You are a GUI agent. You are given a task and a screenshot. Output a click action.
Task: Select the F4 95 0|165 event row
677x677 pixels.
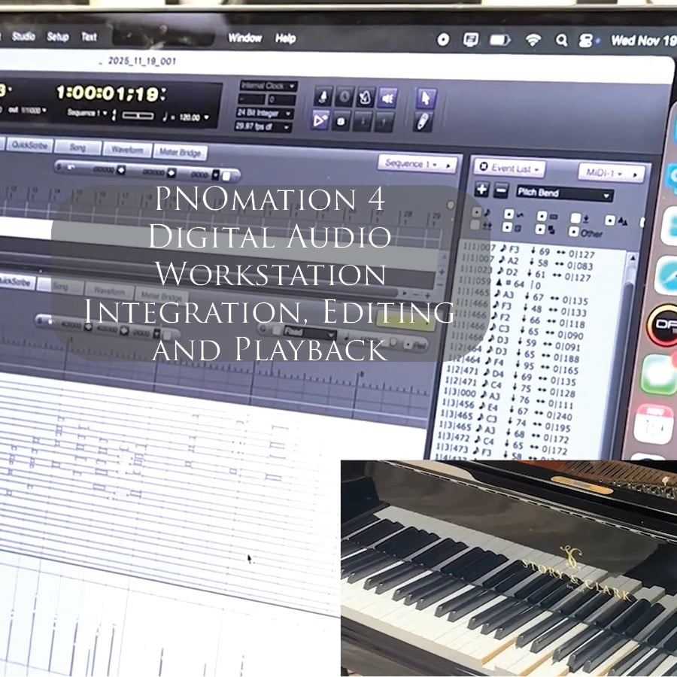click(513, 366)
